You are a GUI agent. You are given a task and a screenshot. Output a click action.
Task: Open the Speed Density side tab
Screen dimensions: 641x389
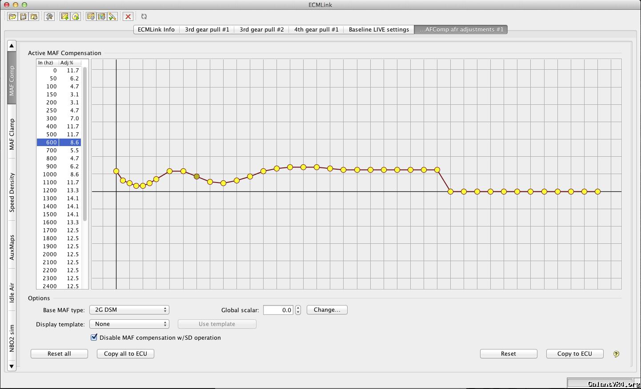click(x=12, y=192)
